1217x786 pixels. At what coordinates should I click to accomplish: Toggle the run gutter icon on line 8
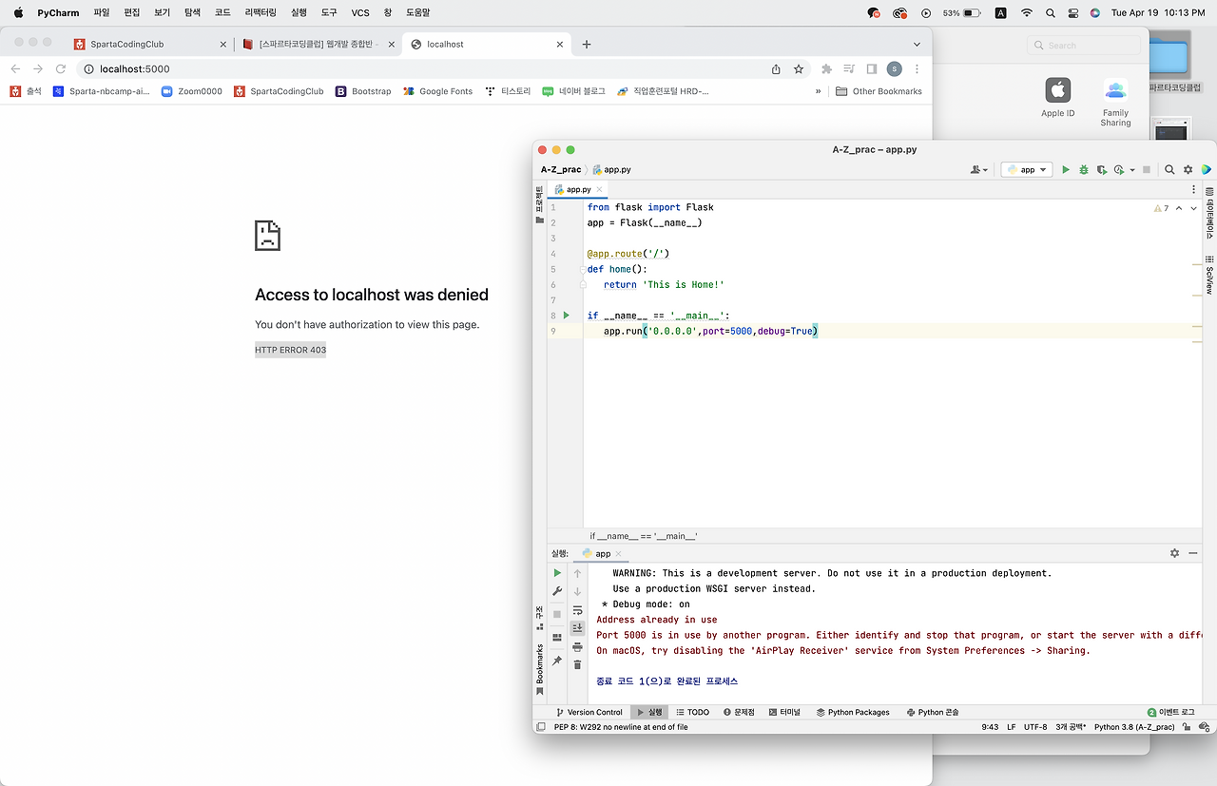click(x=566, y=315)
